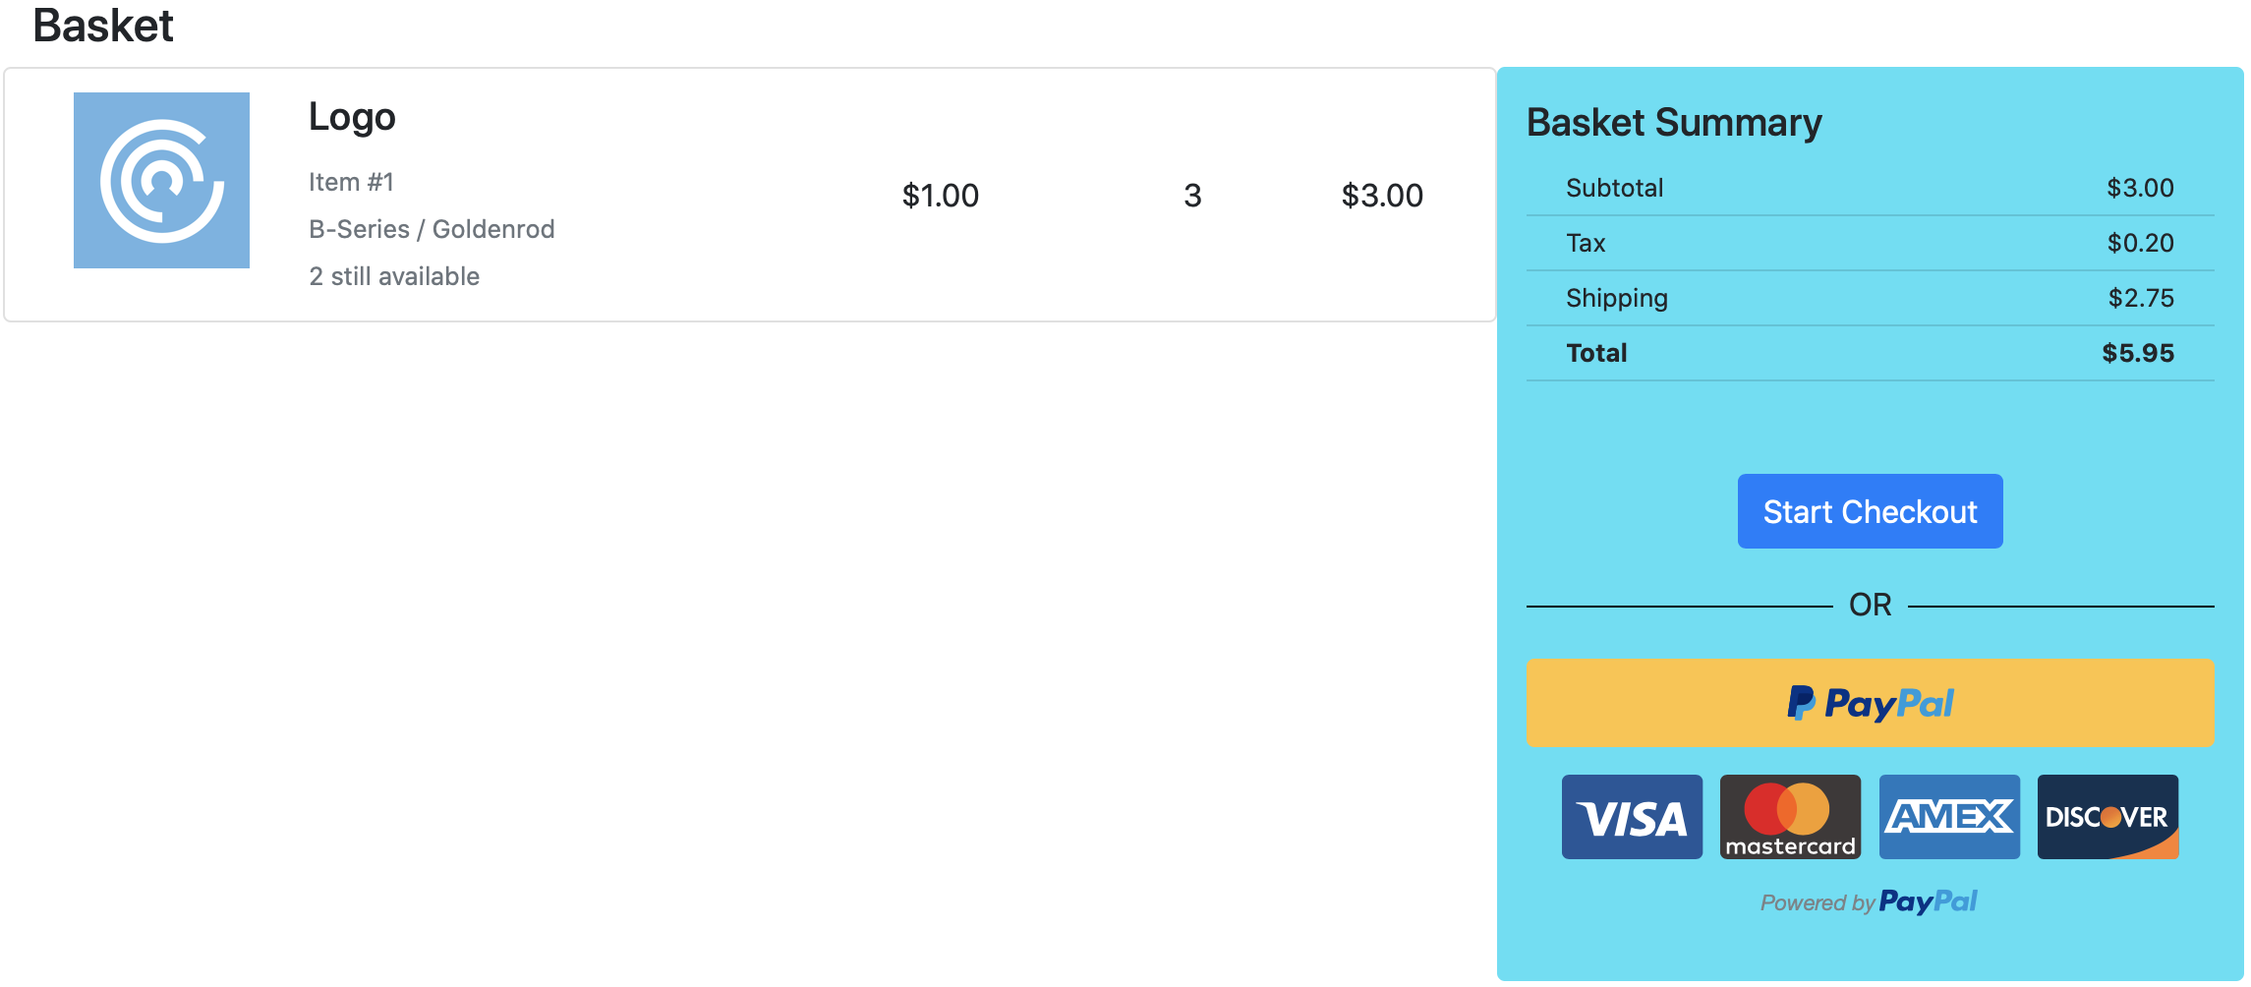Click the item quantity value 3
The image size is (2251, 987).
[1192, 196]
